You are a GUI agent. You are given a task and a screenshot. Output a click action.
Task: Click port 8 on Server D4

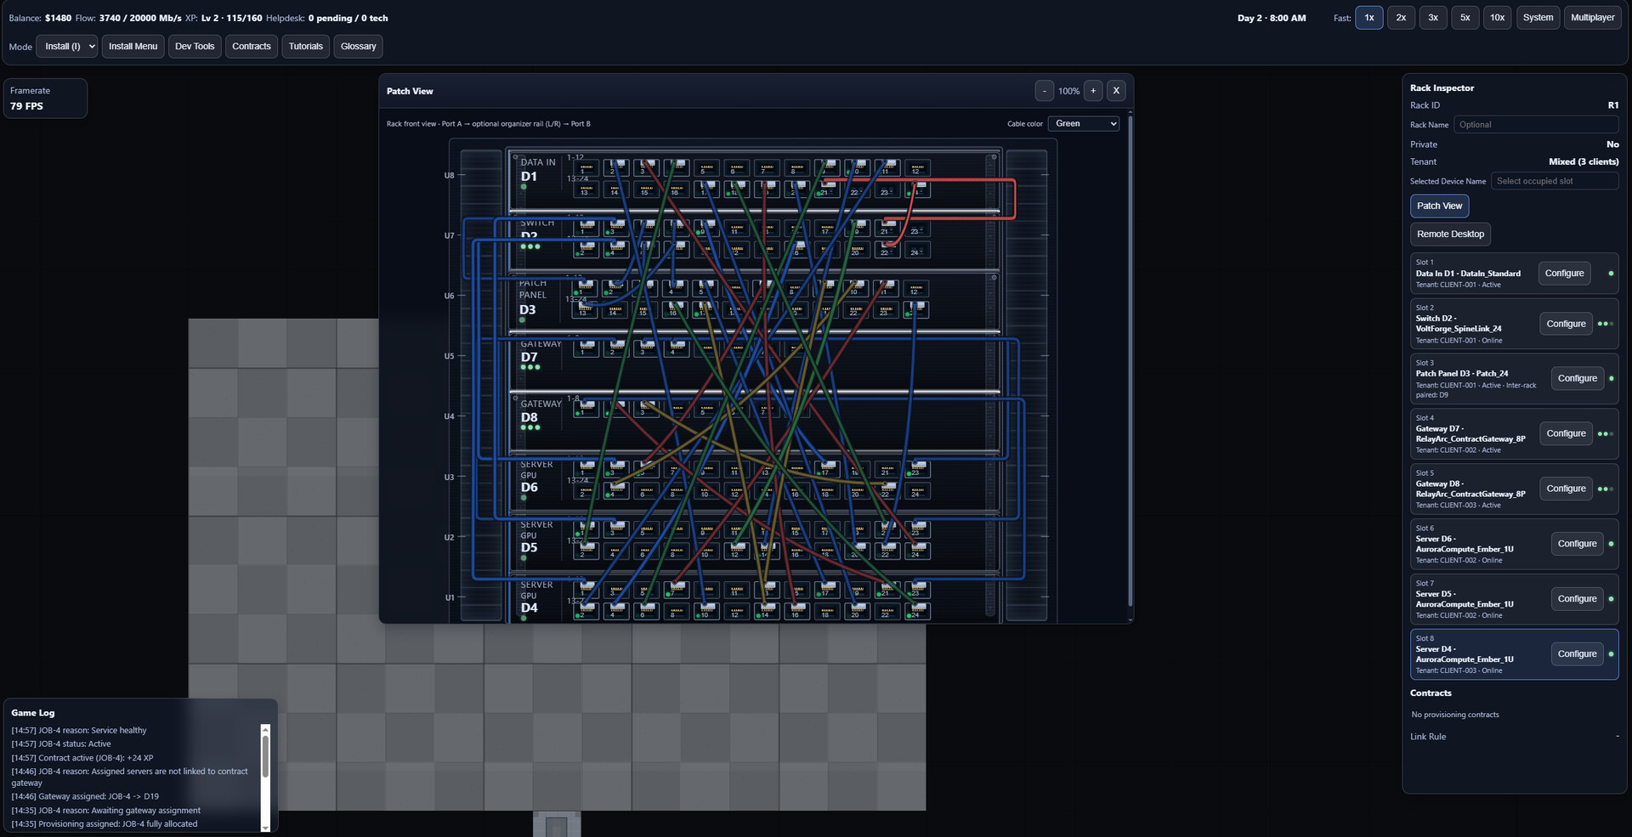click(x=677, y=610)
